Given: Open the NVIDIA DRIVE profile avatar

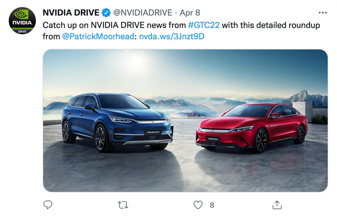Looking at the screenshot, I should click(22, 21).
